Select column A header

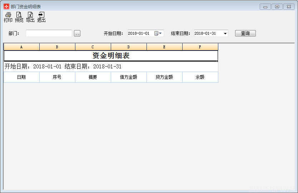[x=21, y=47]
